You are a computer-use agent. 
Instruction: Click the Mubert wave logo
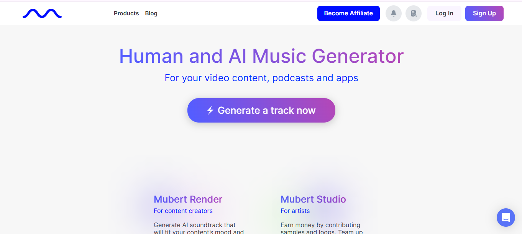[42, 14]
